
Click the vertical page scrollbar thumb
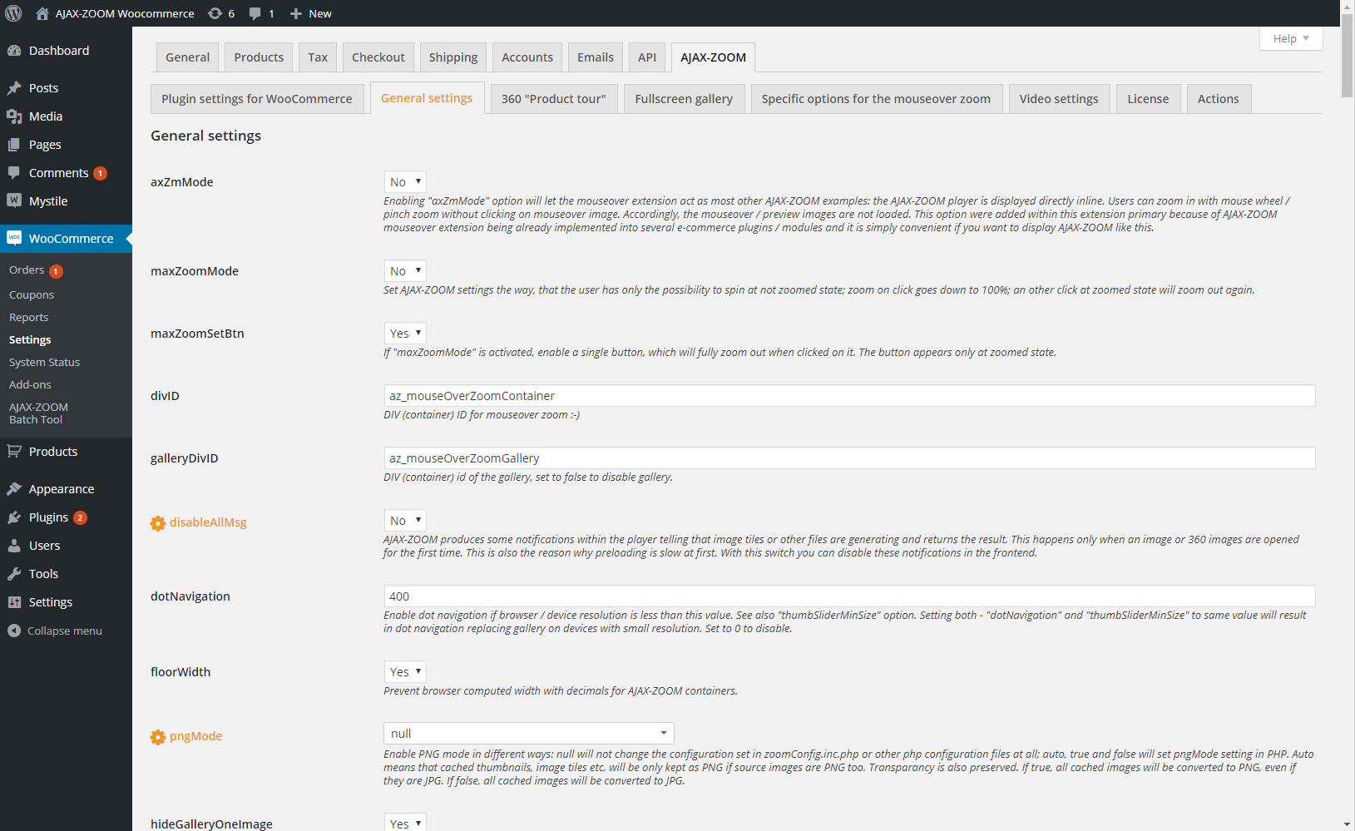(x=1348, y=55)
